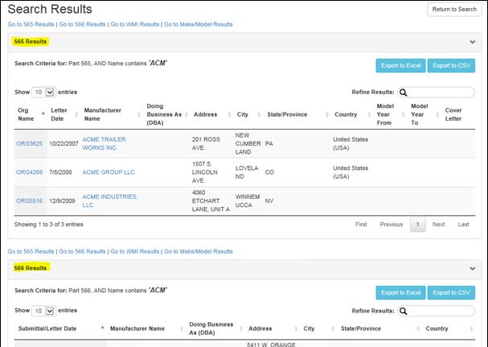The height and width of the screenshot is (347, 488).
Task: Follow top Go to WMI Results link
Action: [134, 24]
